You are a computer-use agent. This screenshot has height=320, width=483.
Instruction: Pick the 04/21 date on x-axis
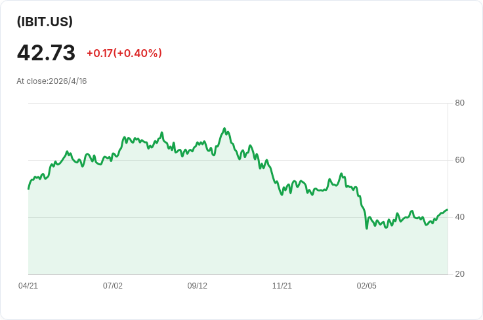tap(28, 286)
